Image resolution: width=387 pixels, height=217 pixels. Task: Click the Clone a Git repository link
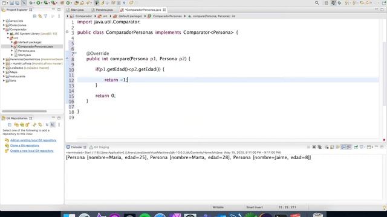[24, 145]
